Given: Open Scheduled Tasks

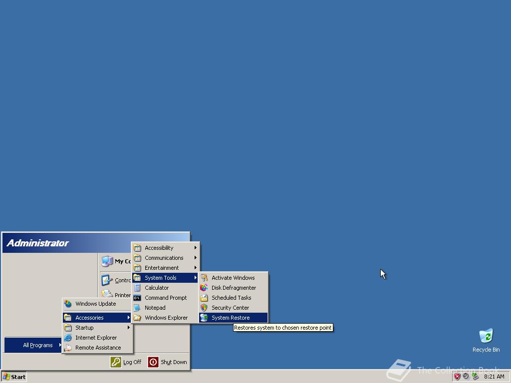Looking at the screenshot, I should (x=233, y=298).
